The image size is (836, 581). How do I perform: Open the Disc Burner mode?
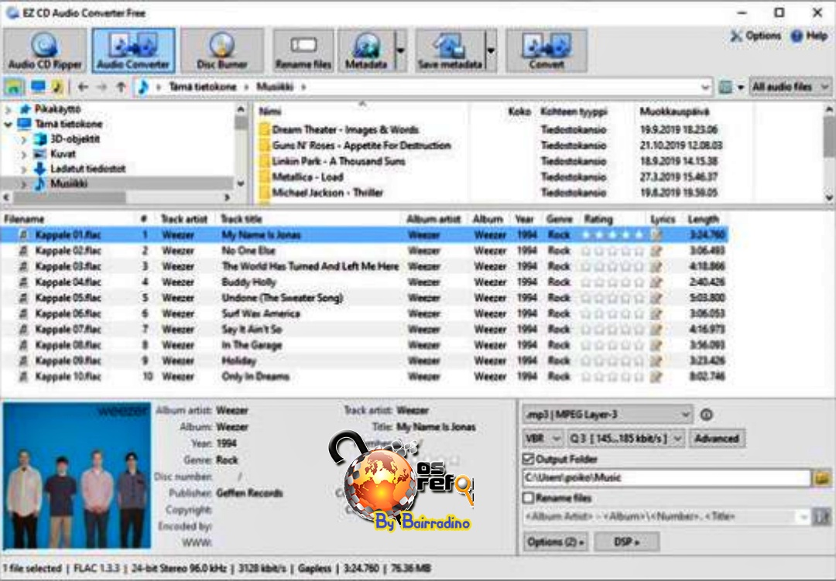[222, 50]
